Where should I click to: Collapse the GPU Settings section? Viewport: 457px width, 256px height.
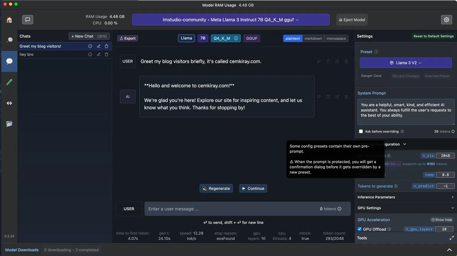point(405,208)
